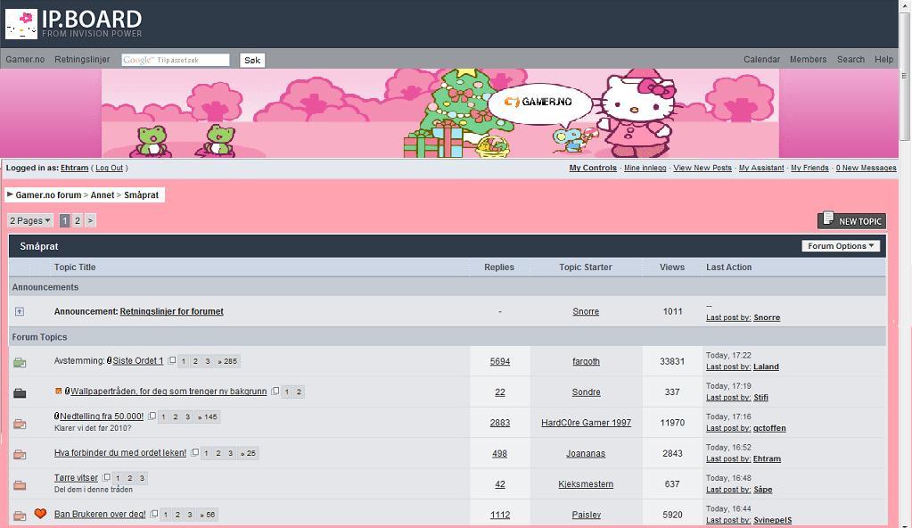Click multipage icon after Ban Brukeren over deg
Image resolution: width=912 pixels, height=528 pixels.
[x=154, y=514]
